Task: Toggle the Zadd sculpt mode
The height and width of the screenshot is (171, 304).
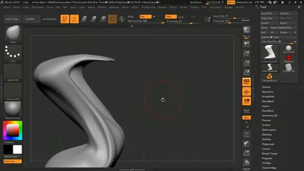Action: point(171,17)
